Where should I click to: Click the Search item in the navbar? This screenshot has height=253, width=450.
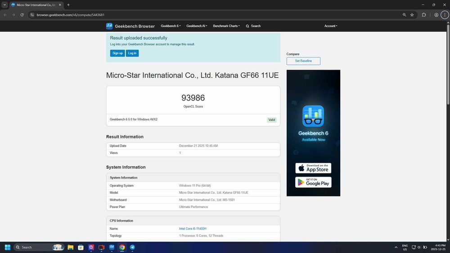point(253,26)
